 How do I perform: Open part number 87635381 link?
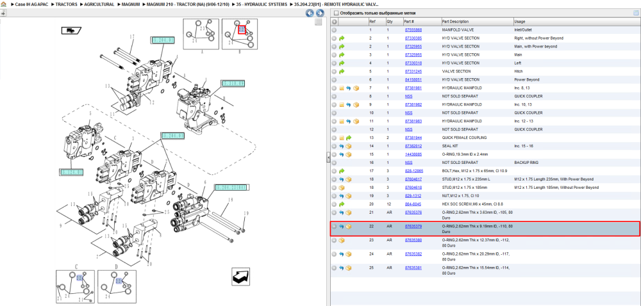point(413,268)
